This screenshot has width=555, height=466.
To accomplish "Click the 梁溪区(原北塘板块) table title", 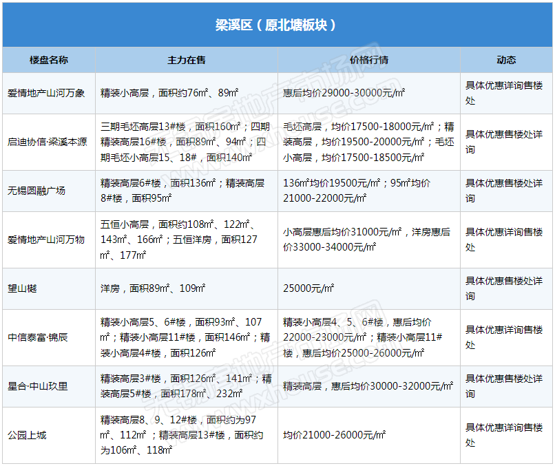I will click(x=277, y=25).
